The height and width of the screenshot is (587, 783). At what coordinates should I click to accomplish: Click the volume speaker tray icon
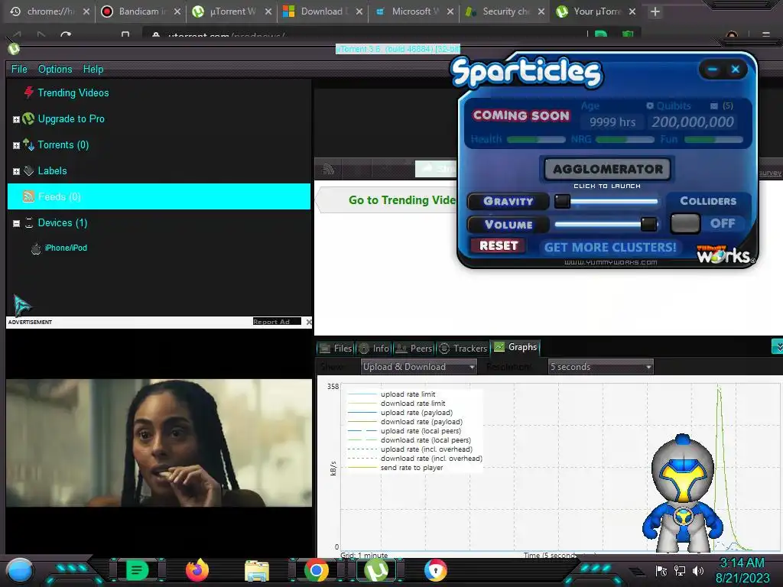point(697,570)
